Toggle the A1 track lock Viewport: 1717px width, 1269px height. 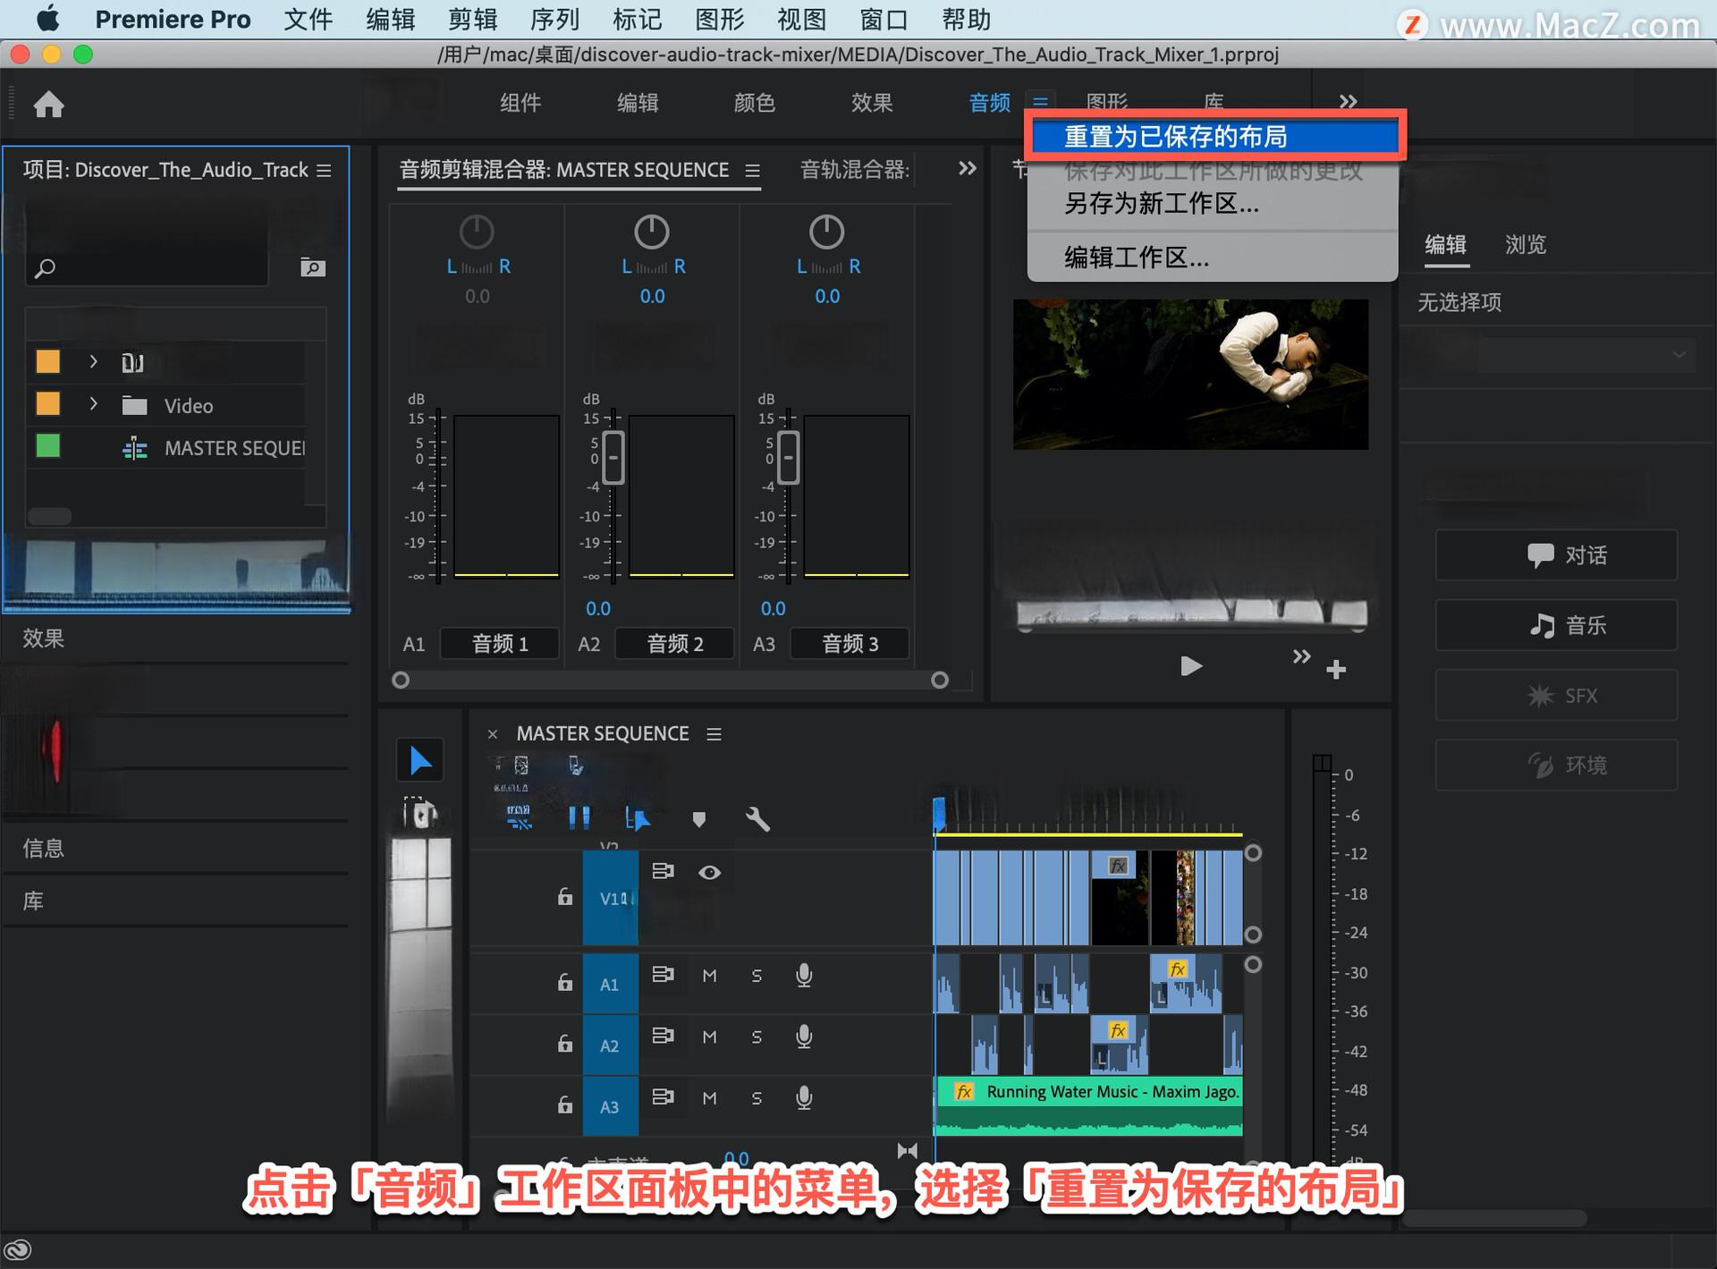point(565,982)
